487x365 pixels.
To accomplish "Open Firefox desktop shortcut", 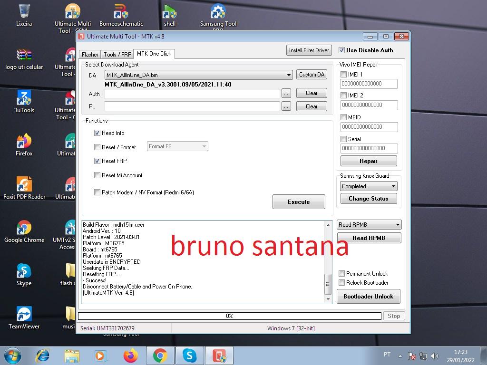I will point(24,145).
